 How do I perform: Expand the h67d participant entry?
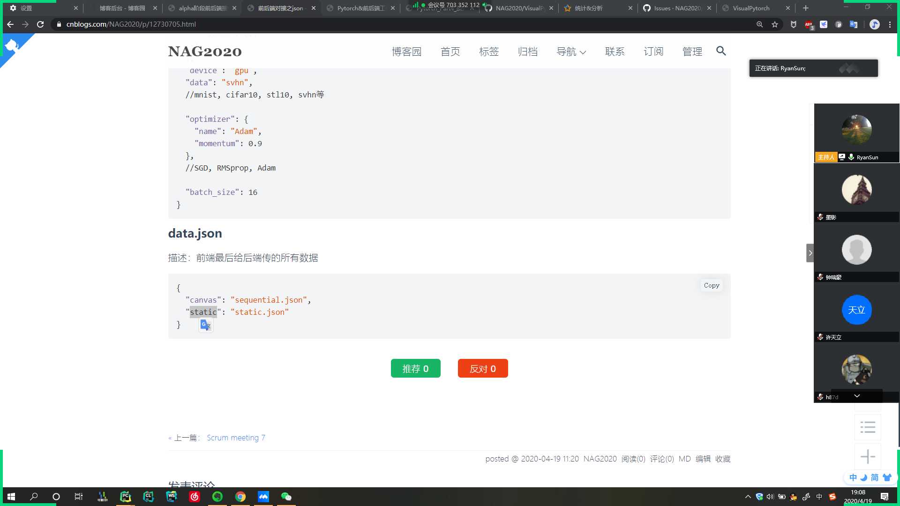tap(857, 396)
